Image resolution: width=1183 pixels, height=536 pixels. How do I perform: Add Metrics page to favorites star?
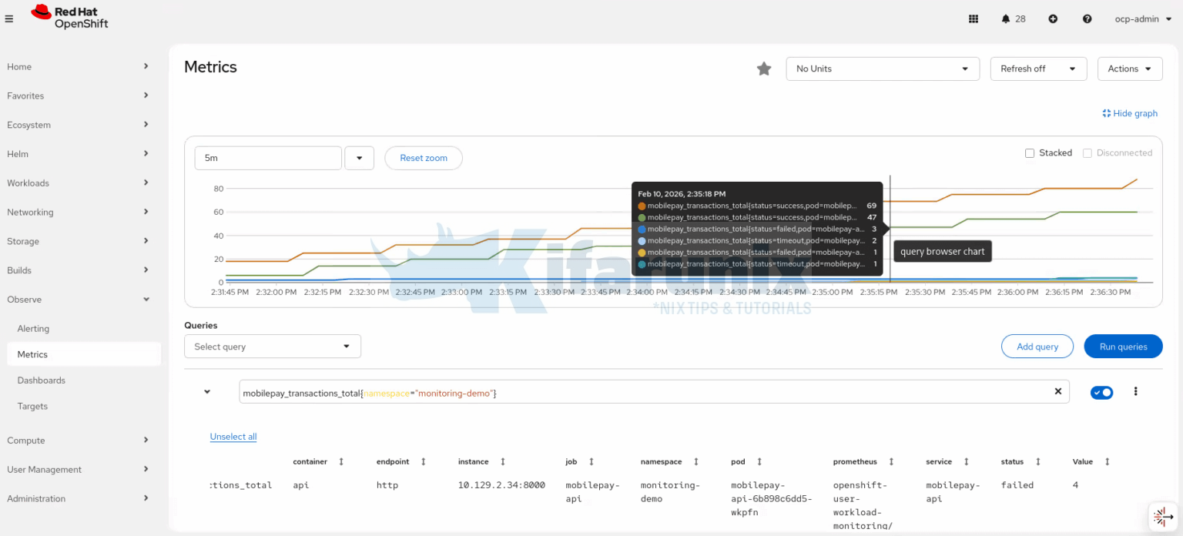764,69
